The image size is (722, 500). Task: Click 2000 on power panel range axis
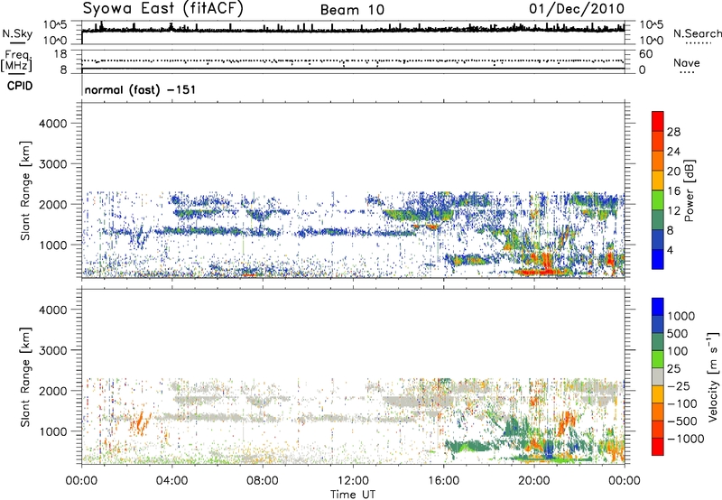(x=53, y=204)
